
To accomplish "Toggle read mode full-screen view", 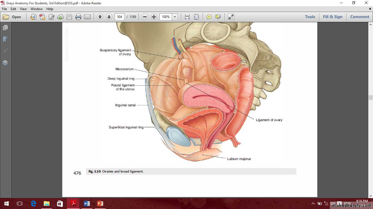I will pyautogui.click(x=231, y=17).
